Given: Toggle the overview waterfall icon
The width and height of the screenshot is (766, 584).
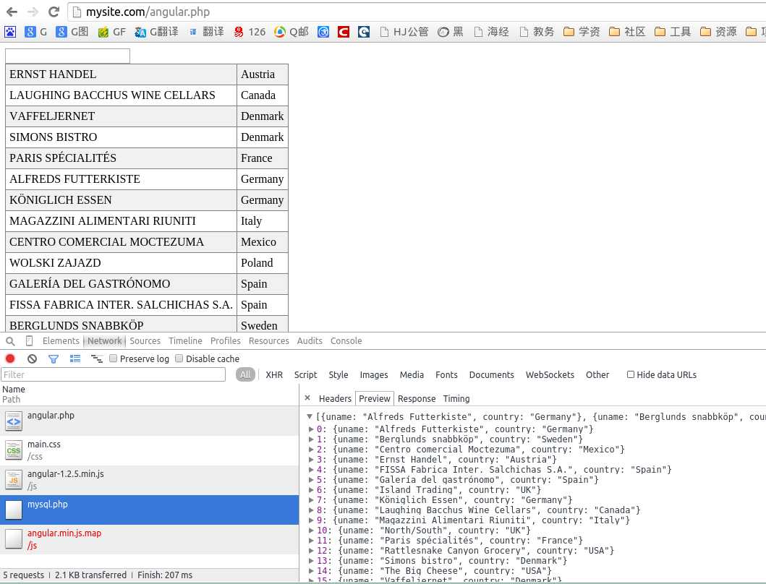Looking at the screenshot, I should pos(96,359).
